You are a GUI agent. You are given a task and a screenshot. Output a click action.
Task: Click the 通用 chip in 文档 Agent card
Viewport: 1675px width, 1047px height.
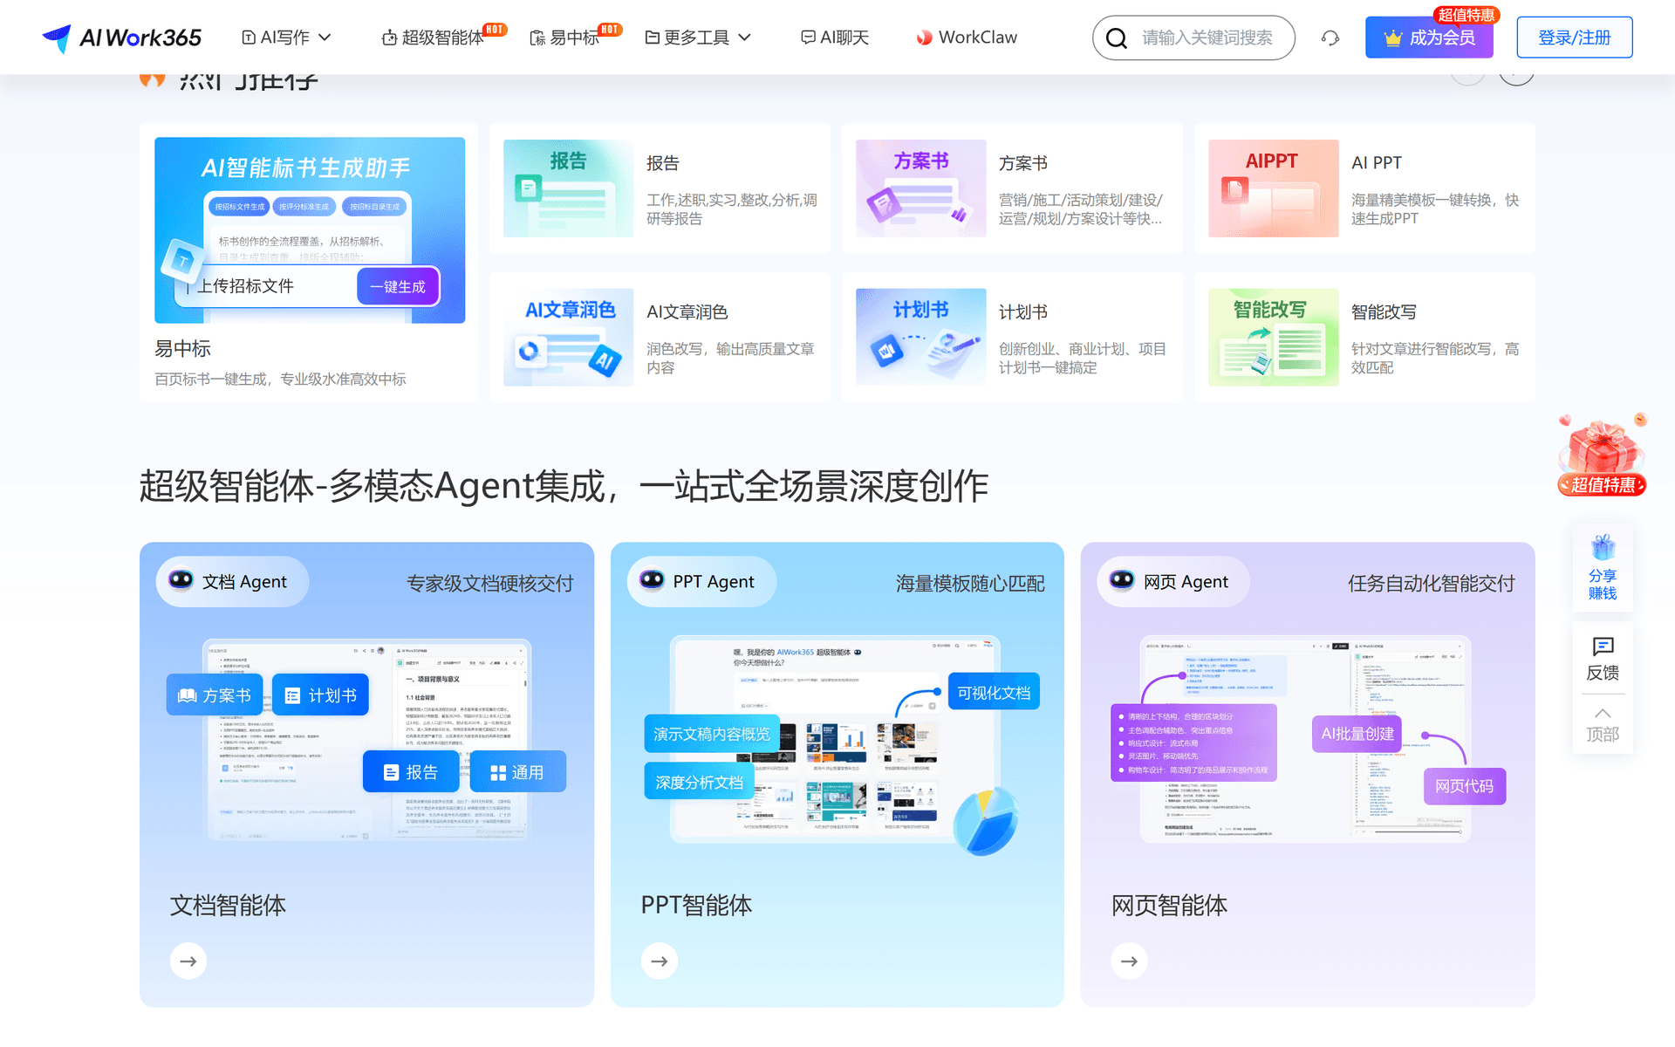tap(518, 772)
